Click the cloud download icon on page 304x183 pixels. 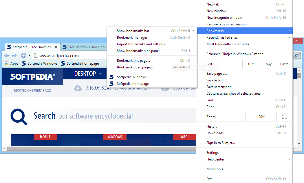[78, 88]
